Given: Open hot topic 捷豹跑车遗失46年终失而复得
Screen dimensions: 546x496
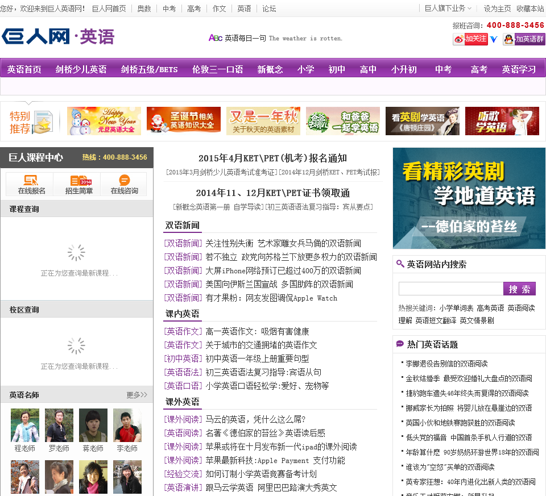Looking at the screenshot, I should [x=468, y=393].
